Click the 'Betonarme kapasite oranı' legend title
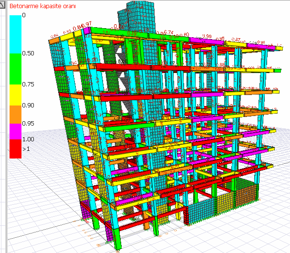 click(42, 6)
